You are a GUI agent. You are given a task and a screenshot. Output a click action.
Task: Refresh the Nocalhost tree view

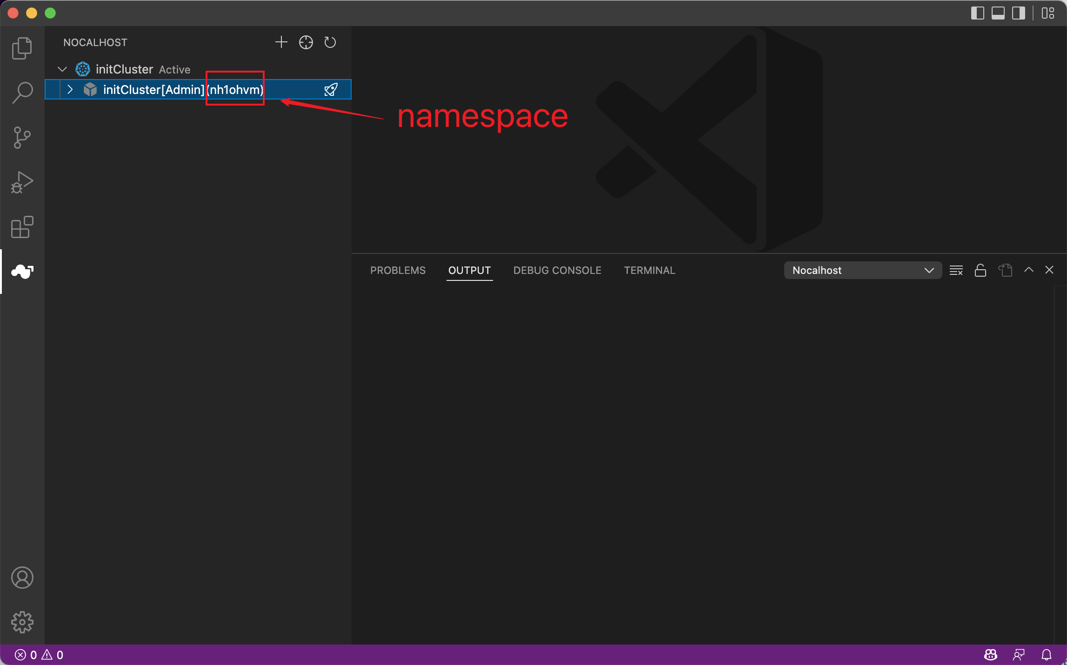tap(330, 42)
